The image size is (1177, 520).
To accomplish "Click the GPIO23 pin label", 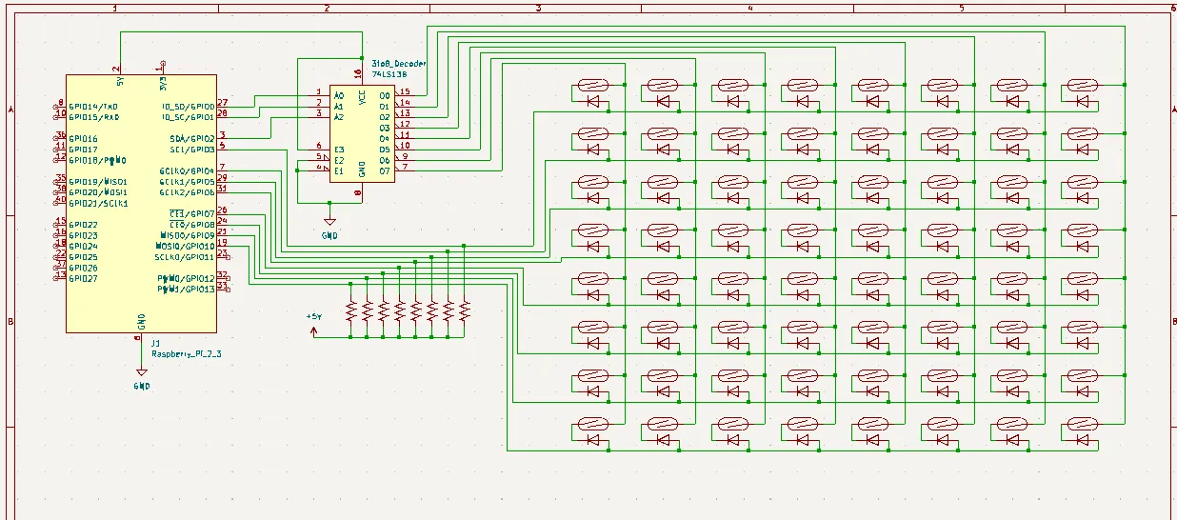I will tap(83, 235).
